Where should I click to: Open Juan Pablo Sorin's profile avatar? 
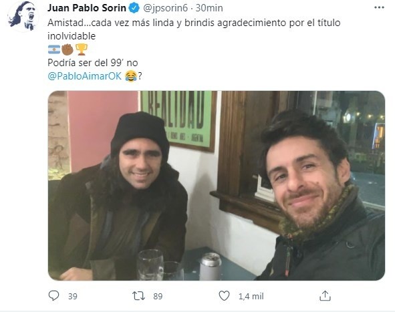coord(23,16)
